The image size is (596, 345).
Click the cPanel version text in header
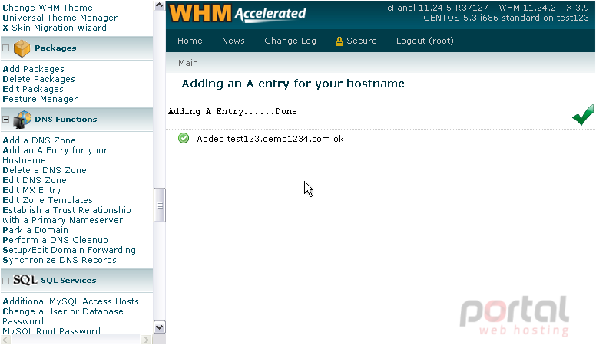488,8
